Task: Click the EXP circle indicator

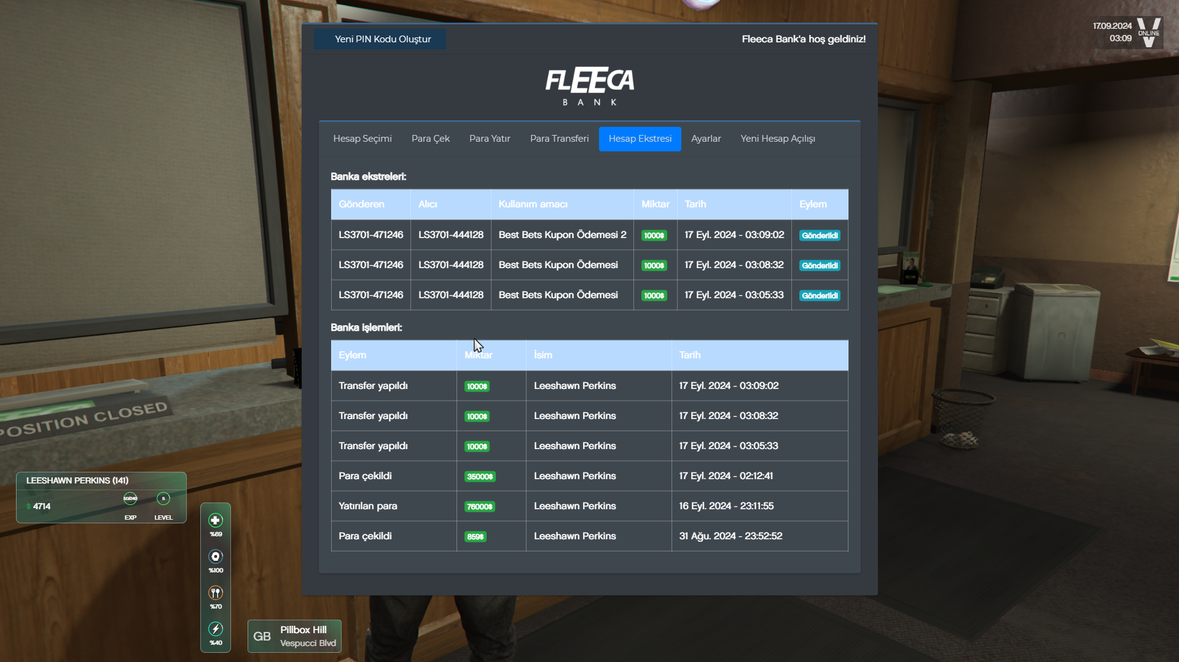Action: [130, 499]
